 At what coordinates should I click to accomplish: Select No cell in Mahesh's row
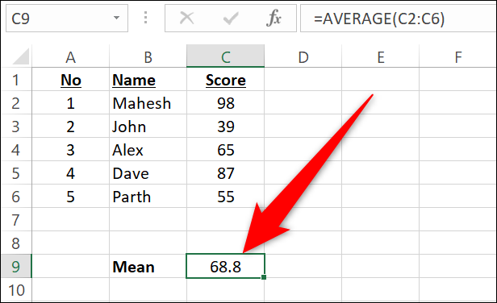(x=71, y=102)
